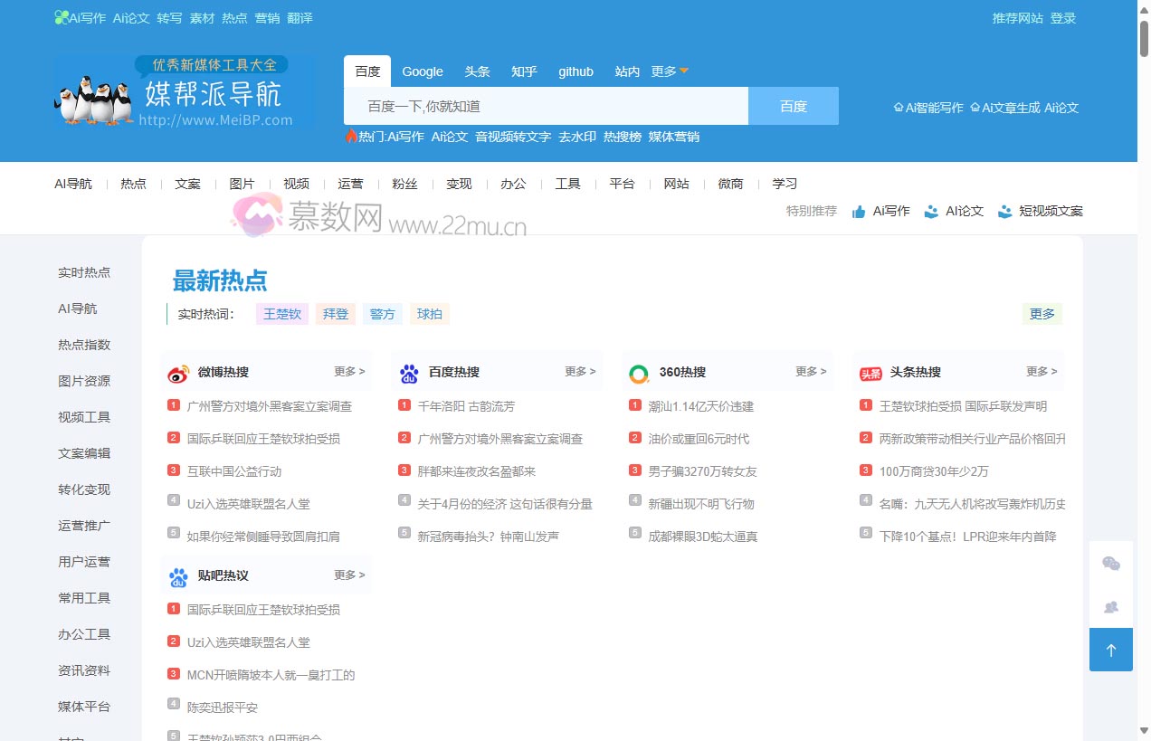Switch to the github search tab
Viewport: 1151px width, 741px height.
tap(575, 71)
